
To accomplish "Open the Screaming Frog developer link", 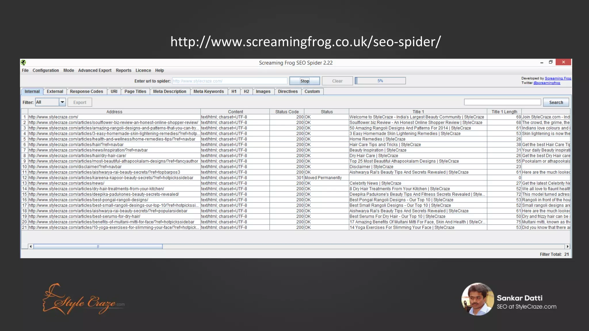I will tap(558, 78).
